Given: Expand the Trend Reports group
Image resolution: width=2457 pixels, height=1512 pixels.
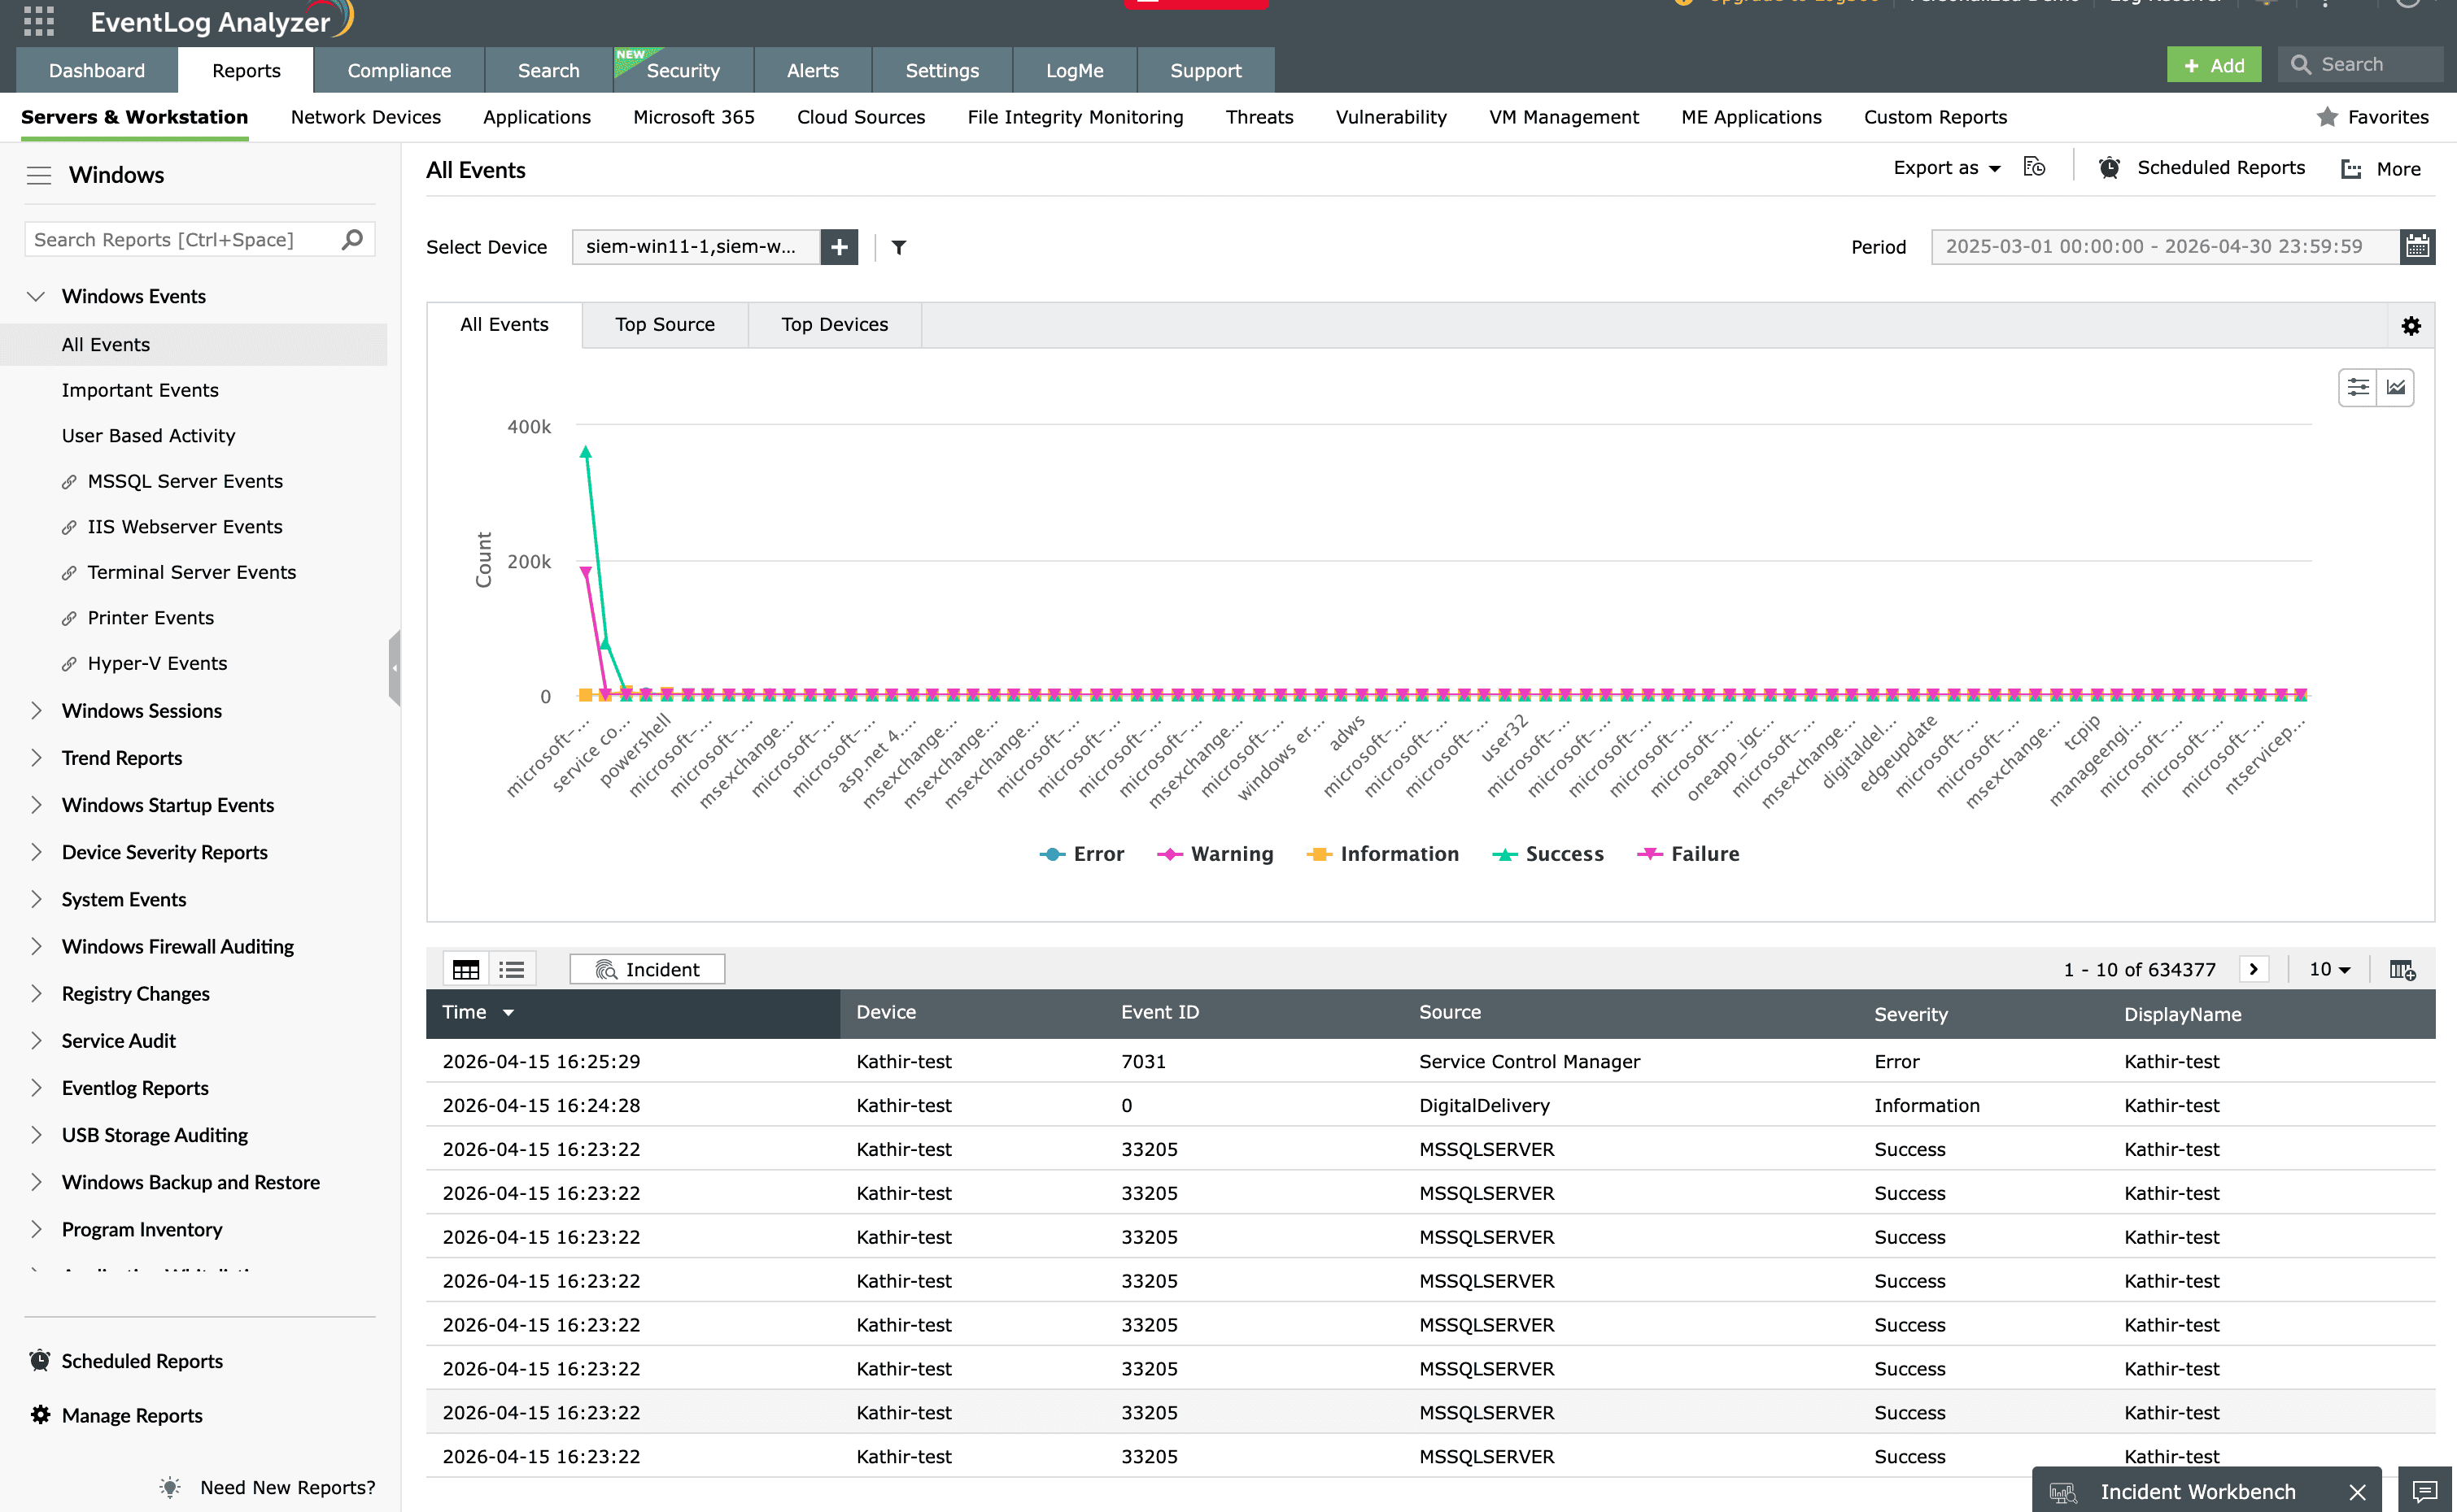Looking at the screenshot, I should [x=36, y=757].
